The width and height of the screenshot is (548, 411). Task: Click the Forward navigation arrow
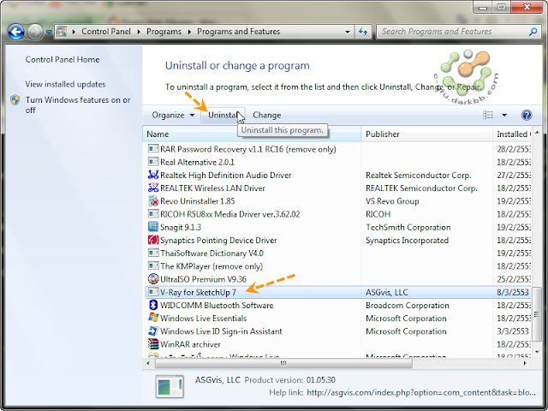35,32
